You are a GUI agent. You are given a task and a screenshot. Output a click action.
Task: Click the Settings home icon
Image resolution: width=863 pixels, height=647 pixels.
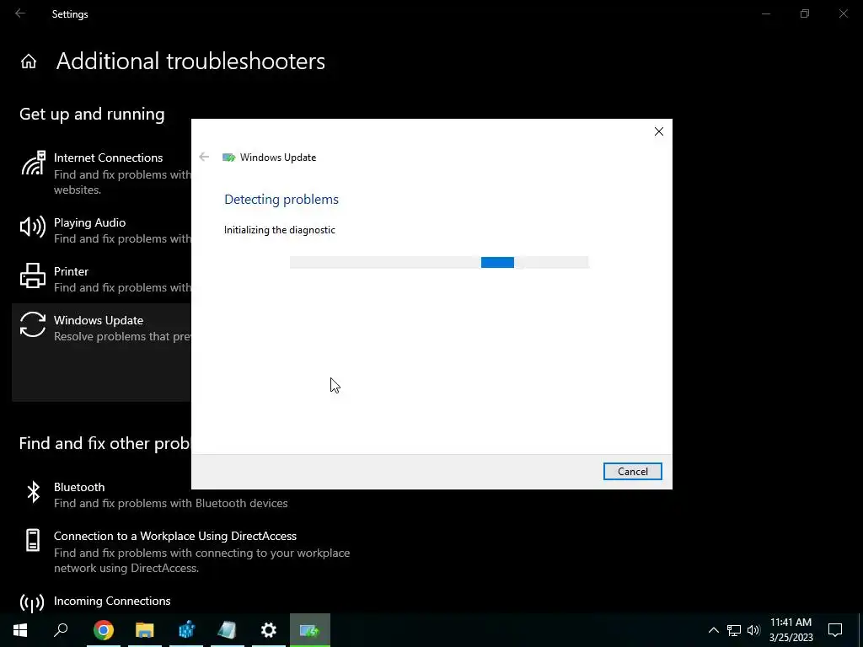point(29,61)
